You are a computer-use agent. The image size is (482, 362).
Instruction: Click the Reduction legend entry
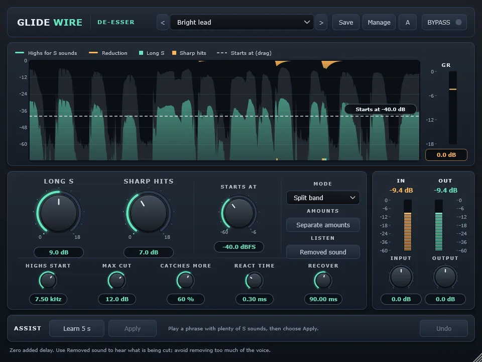tap(108, 53)
